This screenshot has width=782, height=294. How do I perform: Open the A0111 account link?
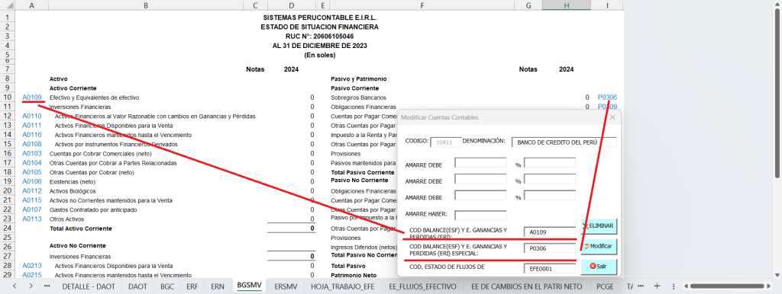pyautogui.click(x=32, y=126)
